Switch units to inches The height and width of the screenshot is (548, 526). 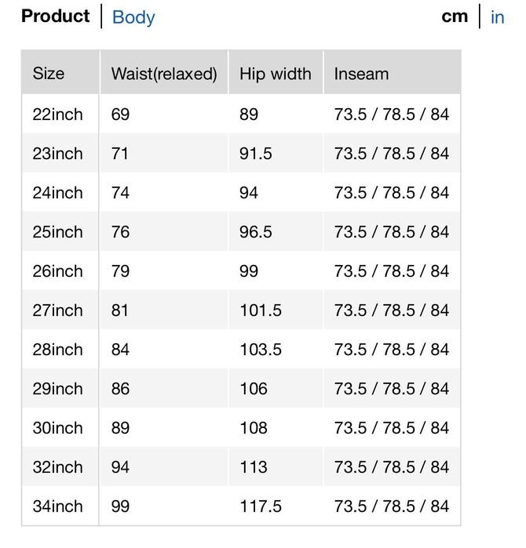[497, 17]
